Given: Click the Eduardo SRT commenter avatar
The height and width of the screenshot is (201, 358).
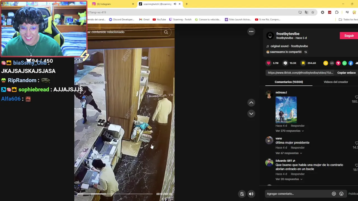Looking at the screenshot, I should click(269, 163).
